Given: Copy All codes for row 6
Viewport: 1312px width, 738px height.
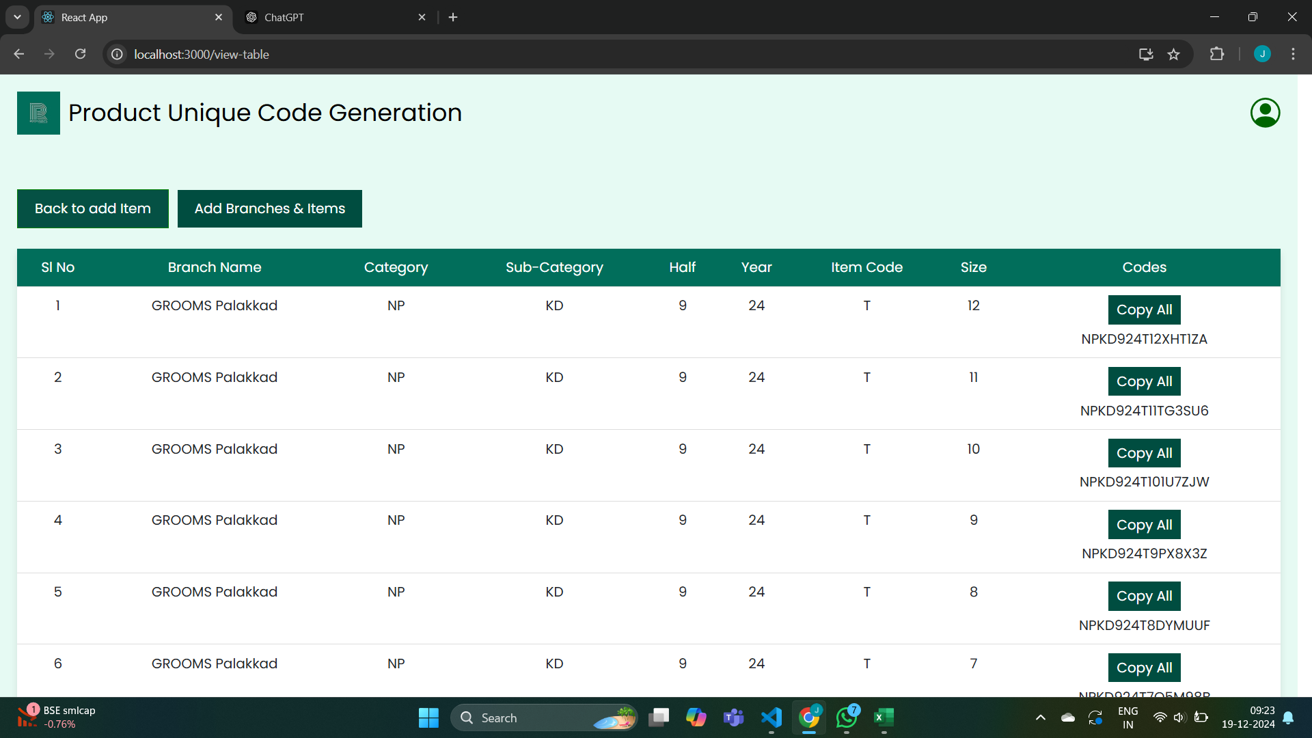Looking at the screenshot, I should [1144, 668].
